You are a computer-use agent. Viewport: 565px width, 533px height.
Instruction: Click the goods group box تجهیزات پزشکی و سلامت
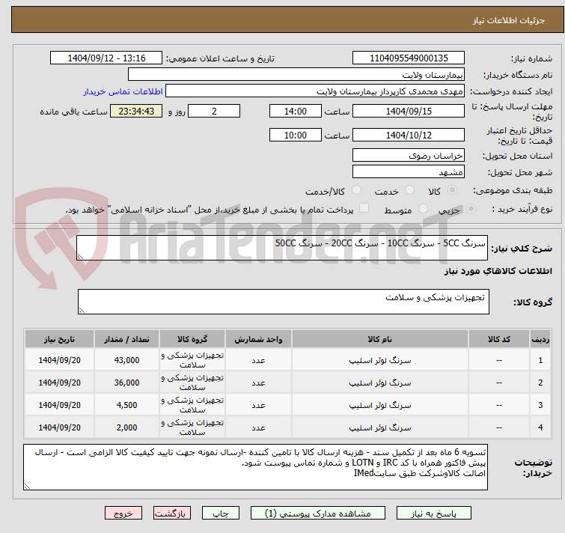tap(284, 302)
